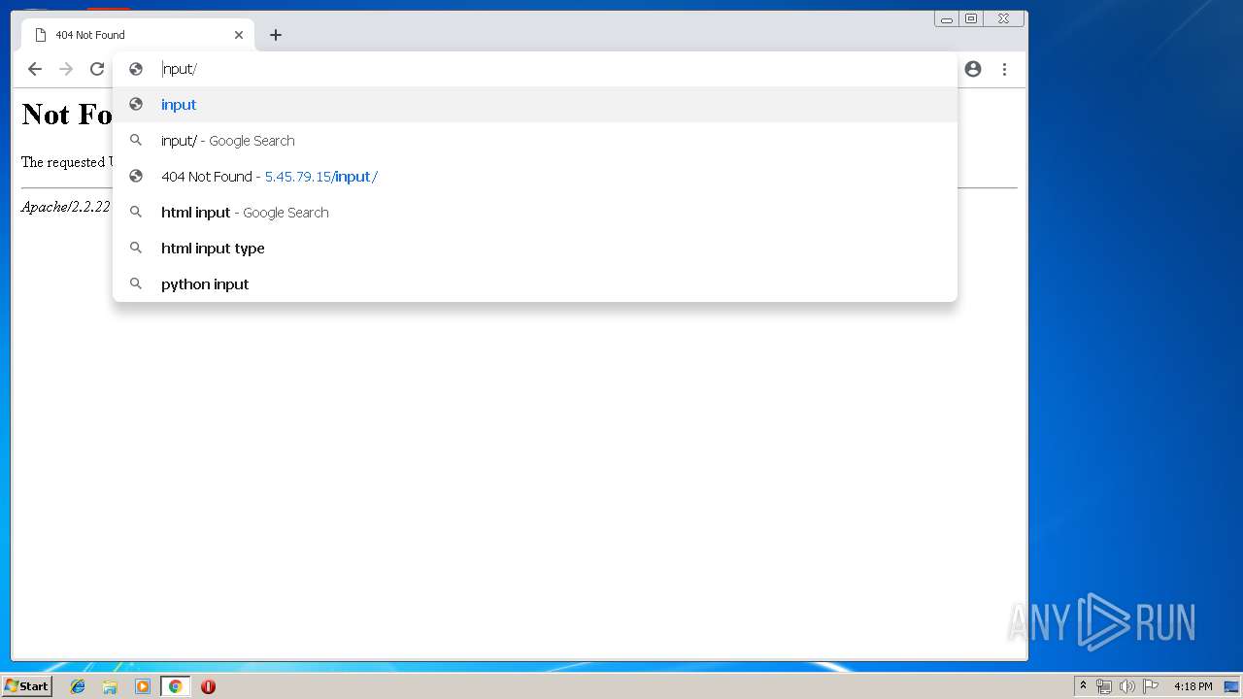
Task: Go back using the browser back arrow
Action: click(x=35, y=69)
